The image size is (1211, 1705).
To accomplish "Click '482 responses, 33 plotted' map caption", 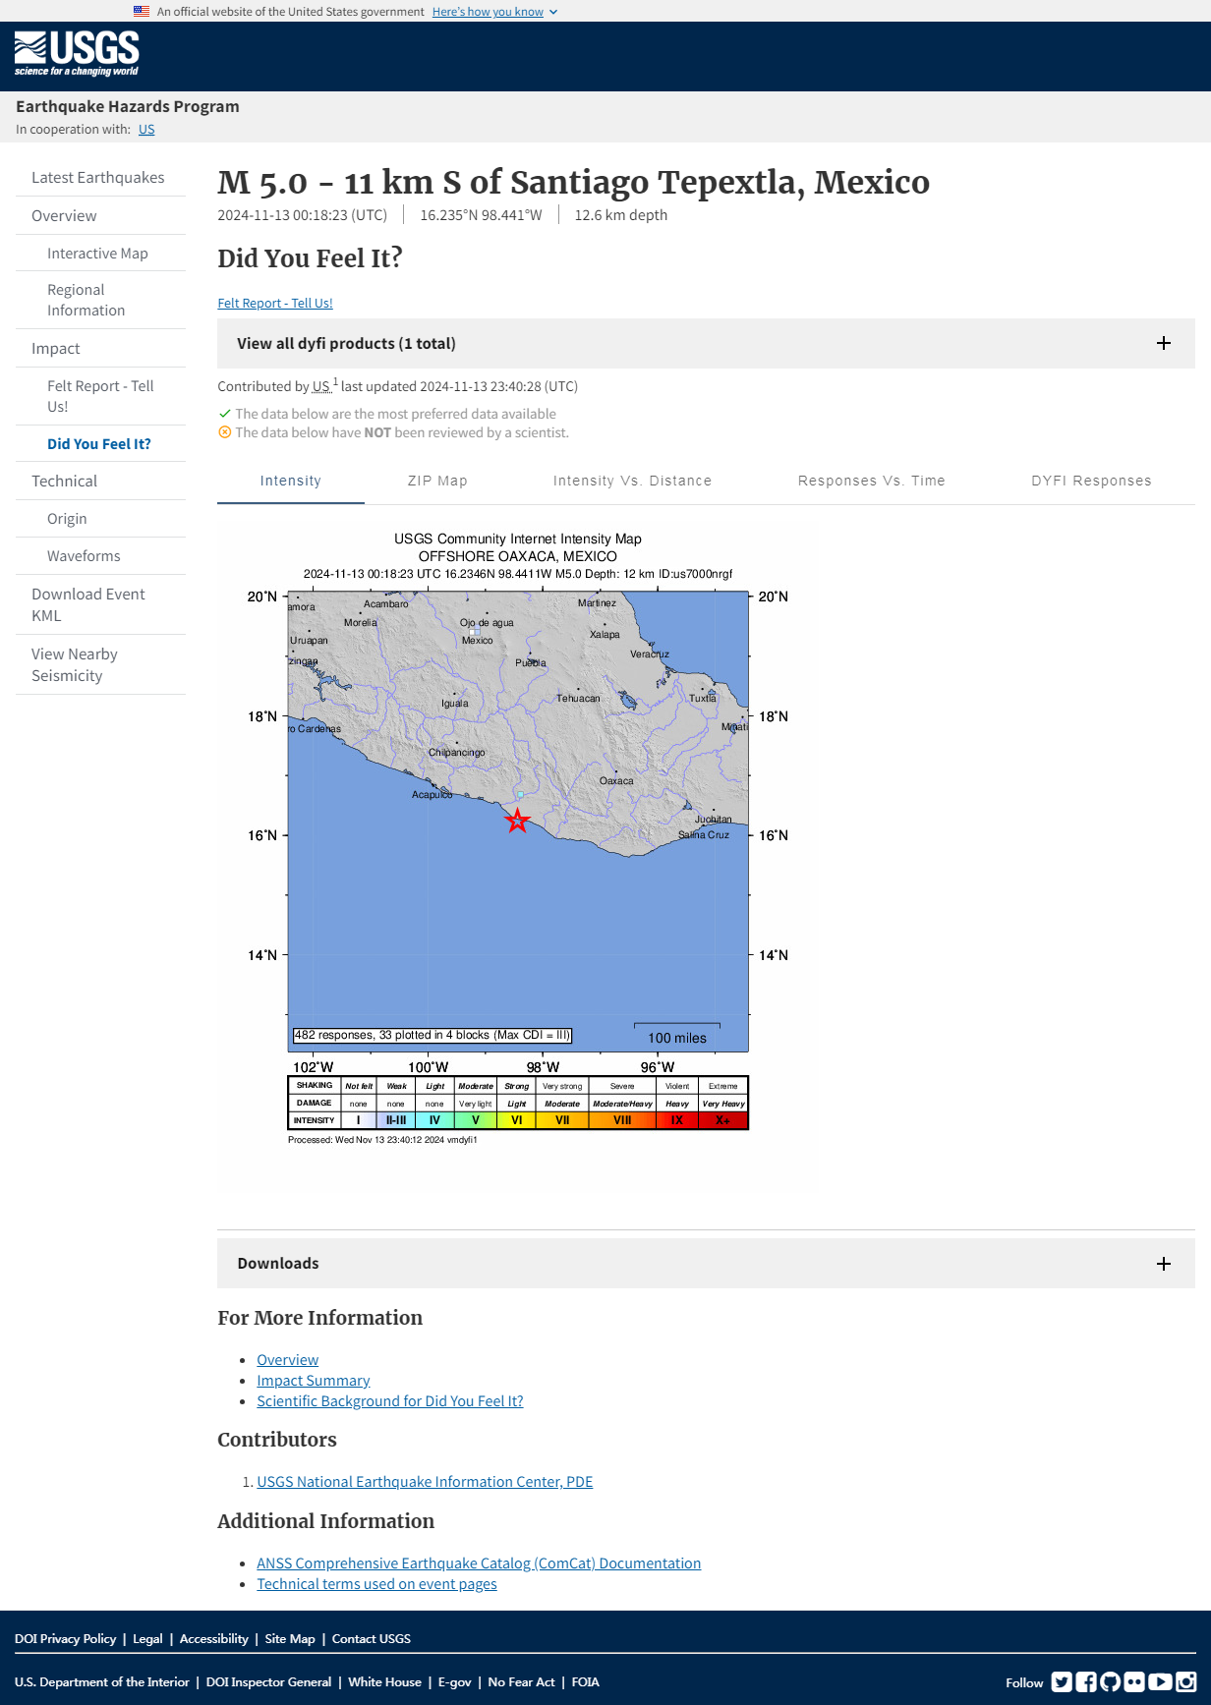I will click(x=432, y=1035).
